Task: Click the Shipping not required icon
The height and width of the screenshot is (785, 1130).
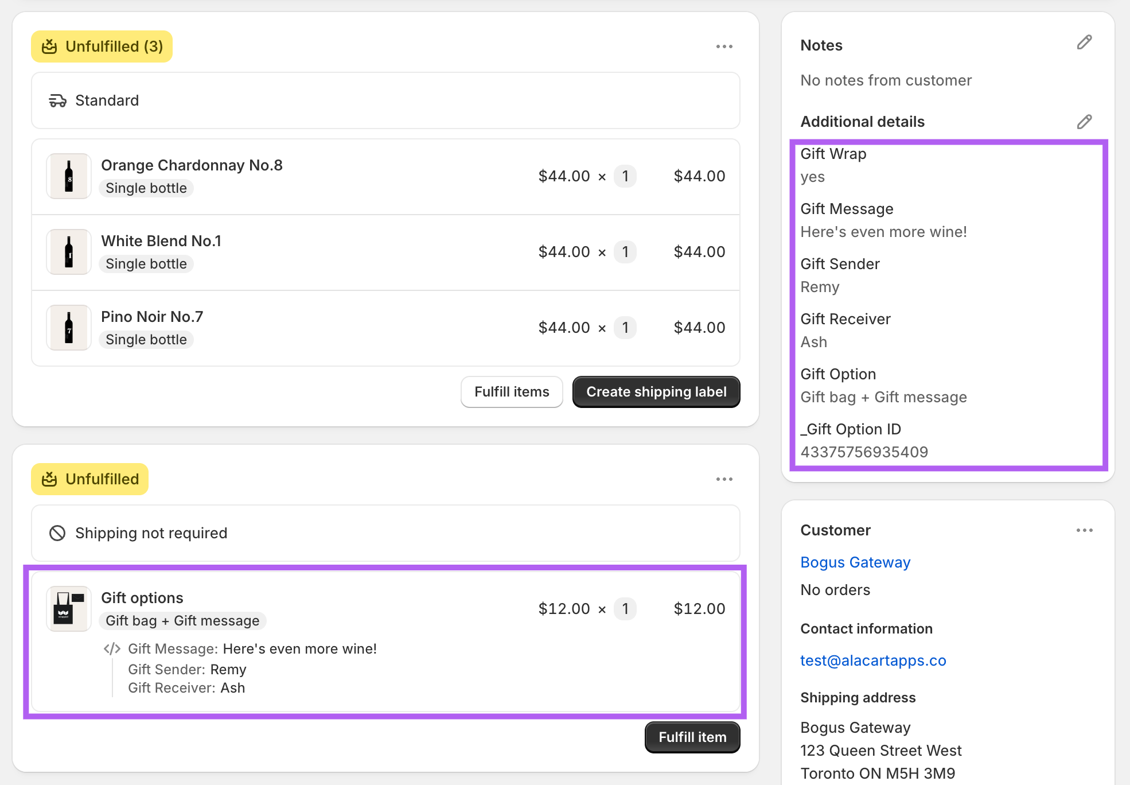Action: [57, 533]
